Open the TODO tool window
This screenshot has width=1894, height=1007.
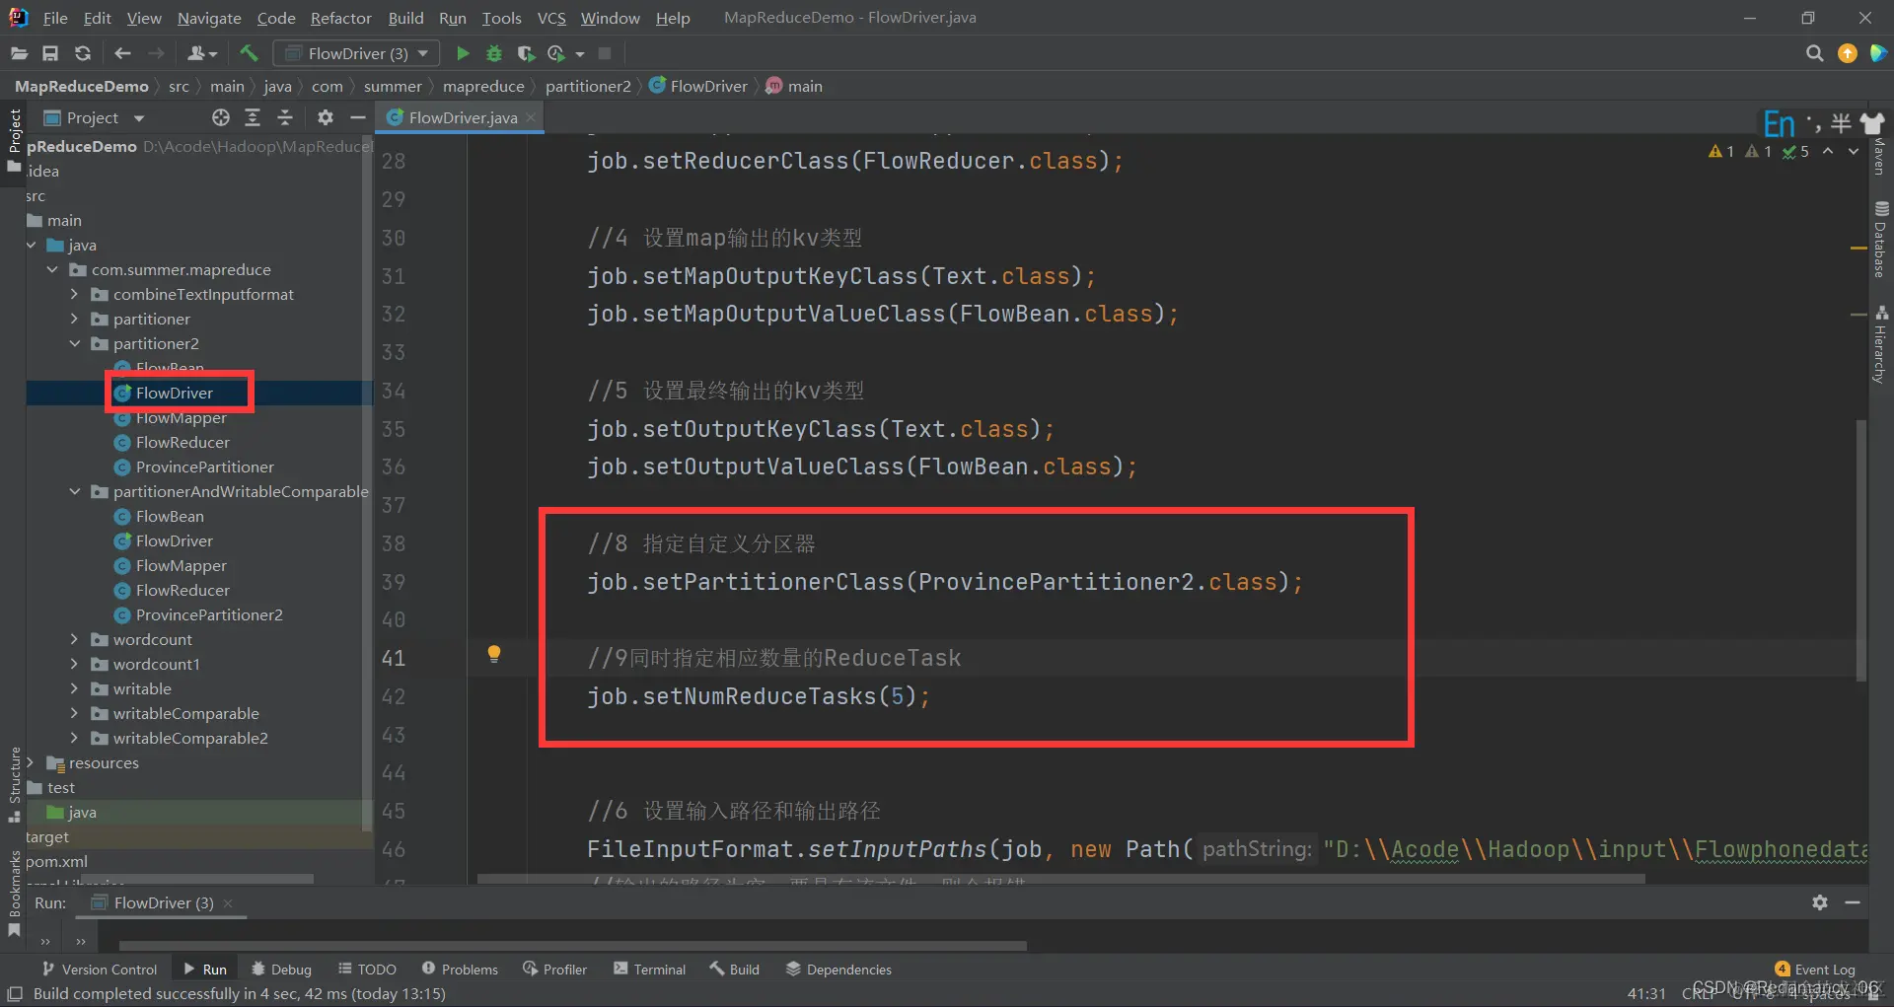(367, 970)
